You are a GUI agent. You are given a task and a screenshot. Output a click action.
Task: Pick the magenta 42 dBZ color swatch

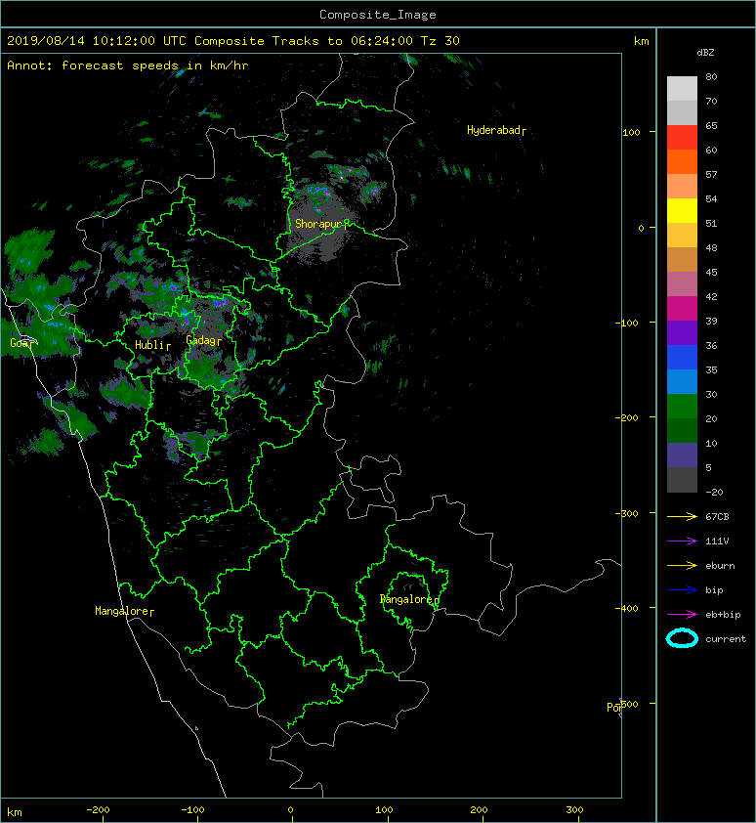[x=682, y=309]
